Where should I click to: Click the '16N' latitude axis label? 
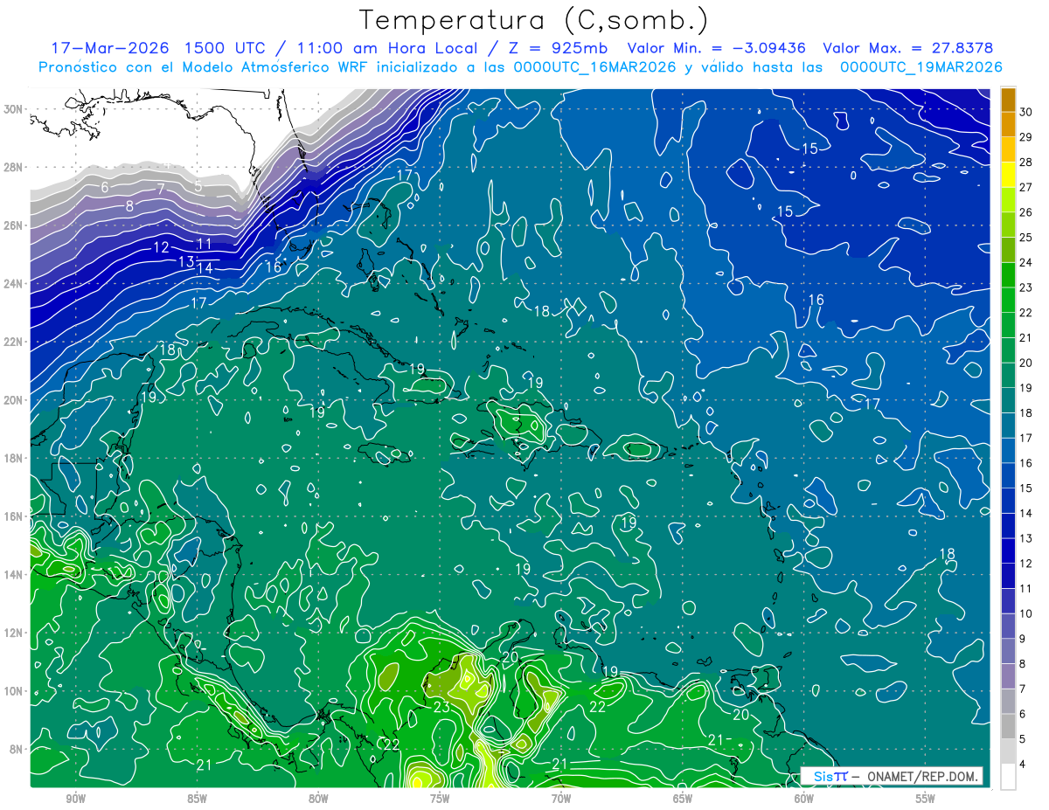(13, 516)
